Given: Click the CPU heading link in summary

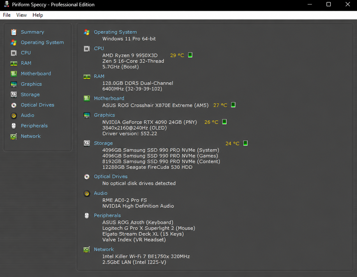Looking at the screenshot, I should pyautogui.click(x=99, y=48).
